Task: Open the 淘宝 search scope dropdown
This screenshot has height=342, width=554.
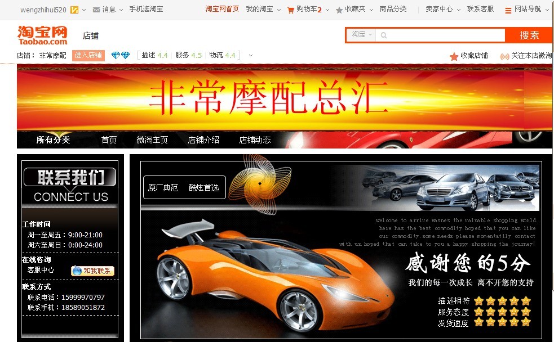Action: pos(361,34)
